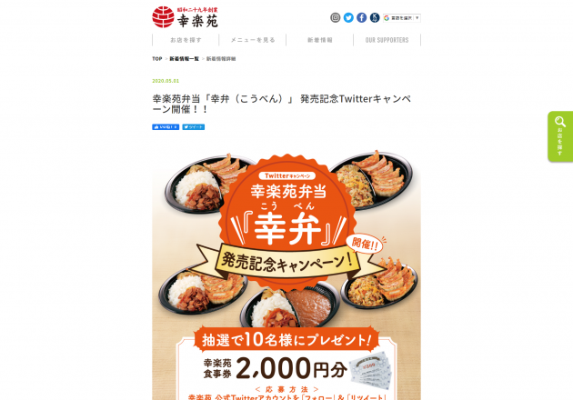Open the Twitter bird icon in the header

(348, 17)
